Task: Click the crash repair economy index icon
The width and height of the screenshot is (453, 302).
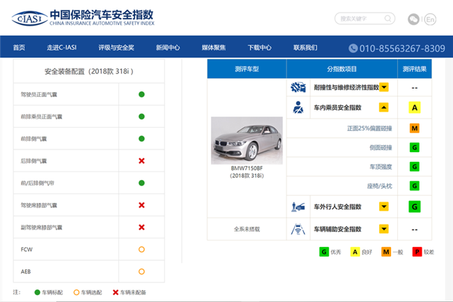Action: (x=298, y=87)
